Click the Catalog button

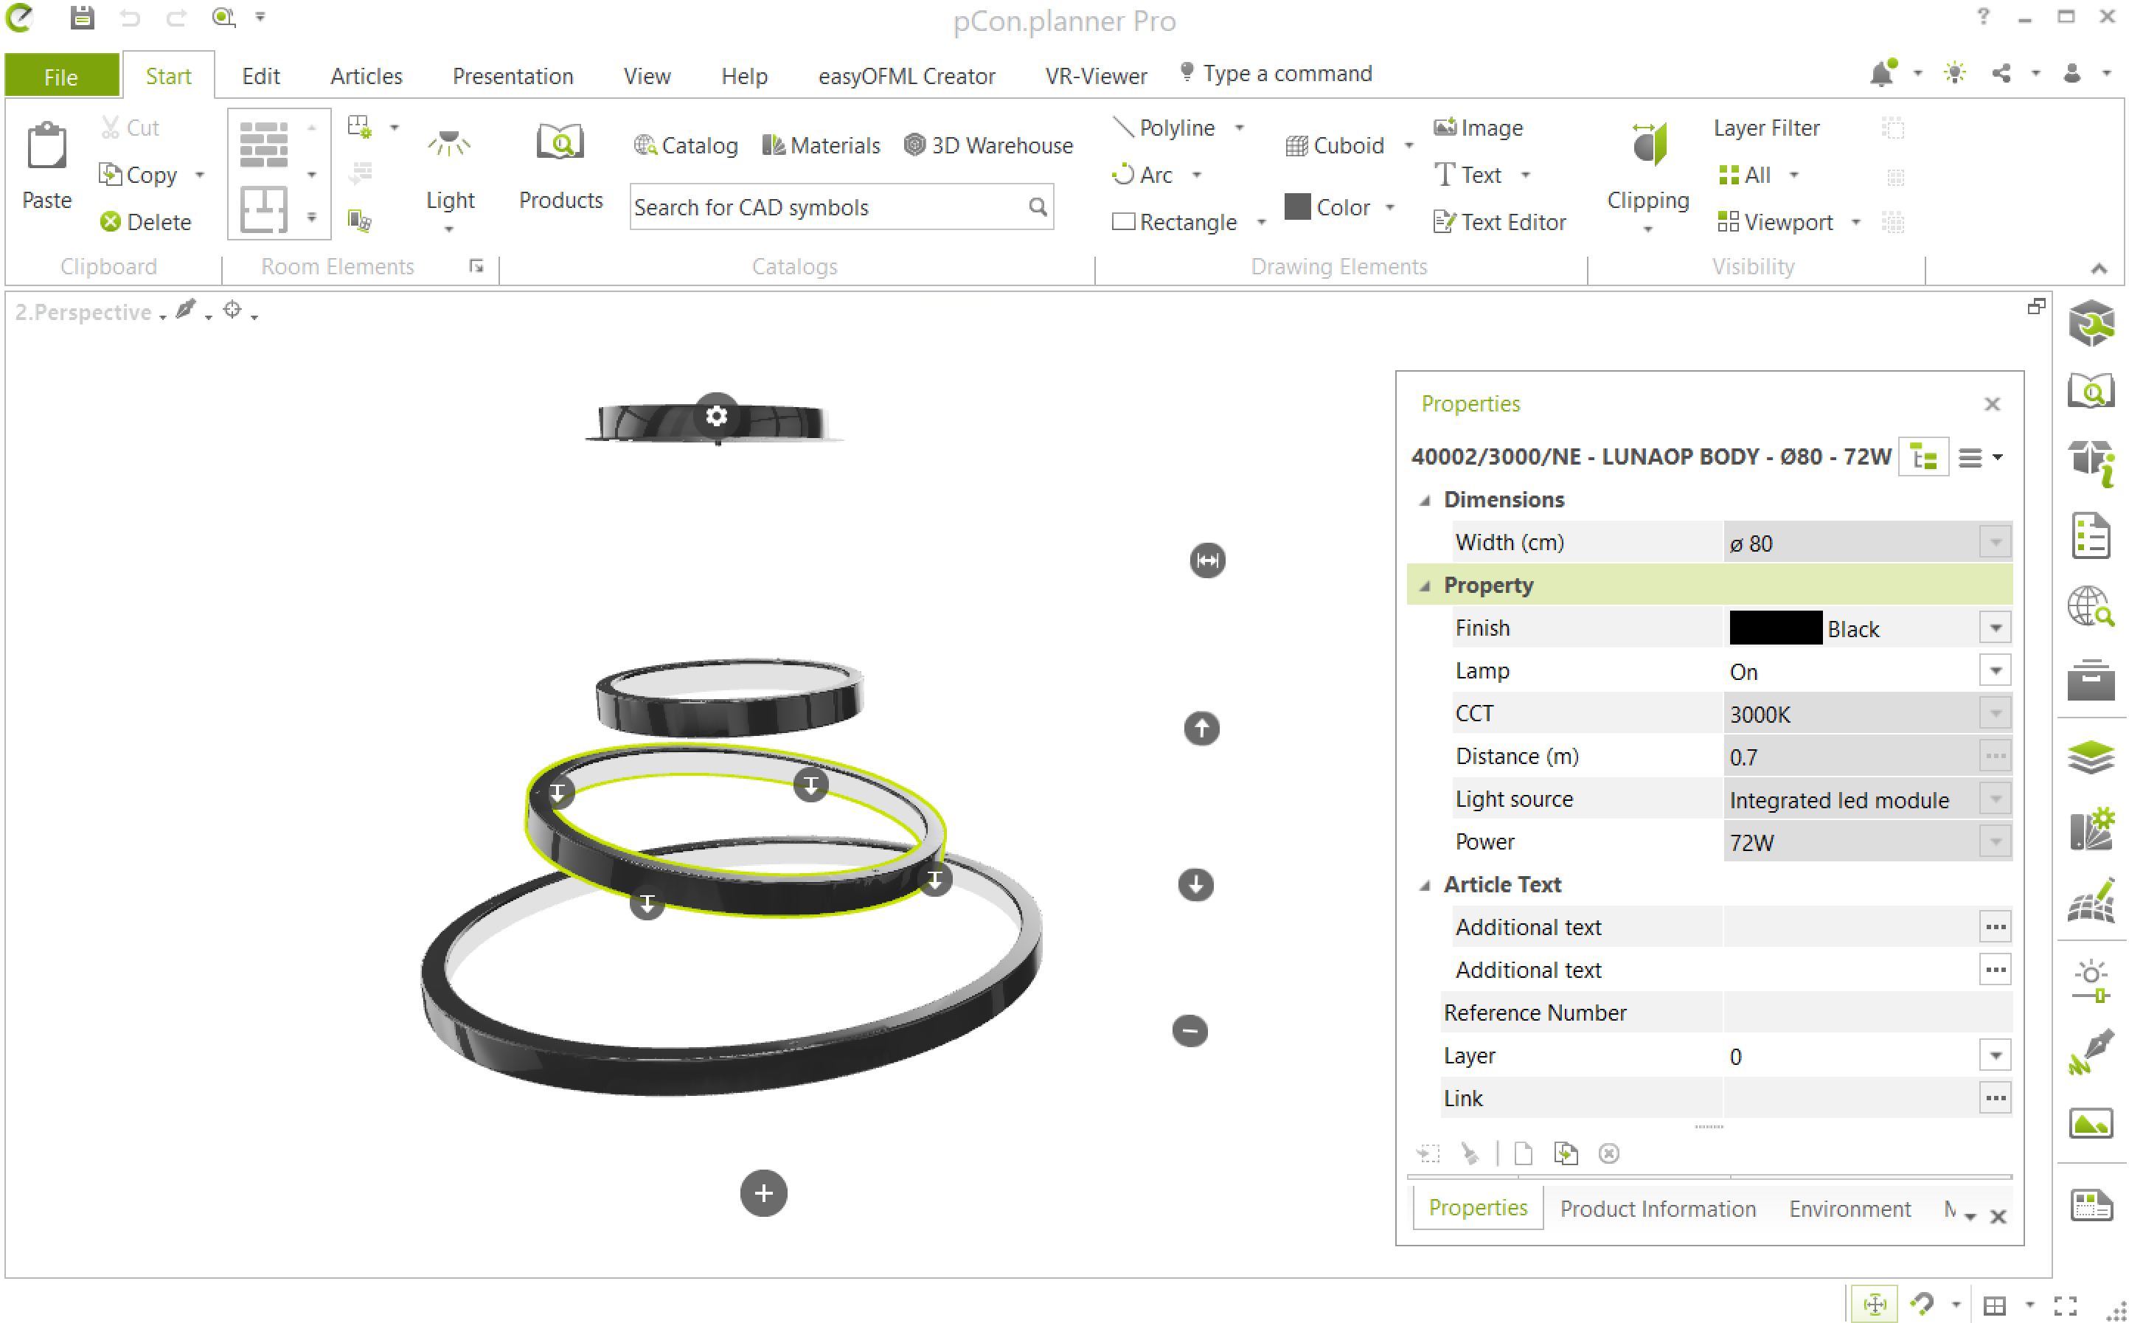tap(685, 145)
